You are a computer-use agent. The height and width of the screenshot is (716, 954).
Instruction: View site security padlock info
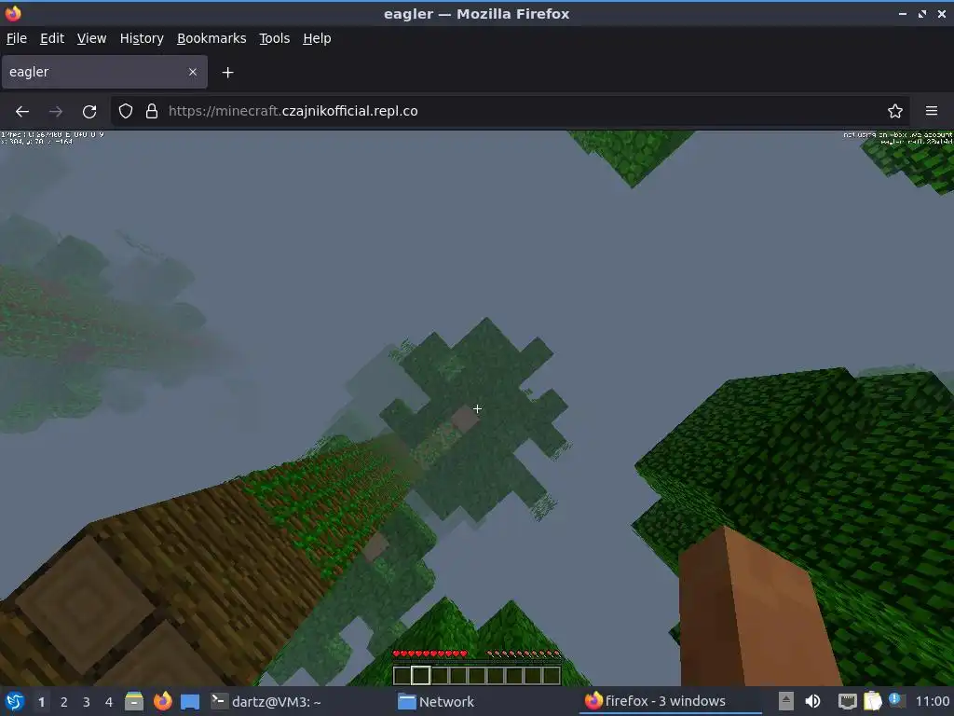[152, 111]
